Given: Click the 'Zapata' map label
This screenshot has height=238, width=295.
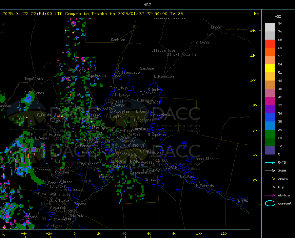Looking at the screenshot, I should click(80, 204).
